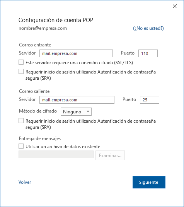
Task: Click the 'Entrega de mensajes' section heading
Action: tap(40, 139)
